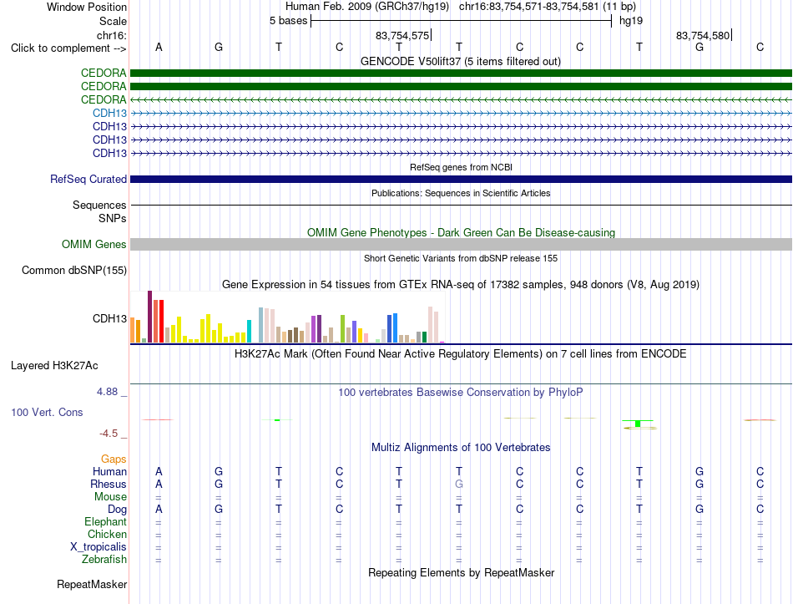Open 'Repeating Elements by RepeatMasker' title

click(x=462, y=572)
